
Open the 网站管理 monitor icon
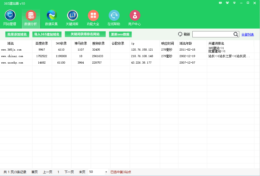(10, 15)
